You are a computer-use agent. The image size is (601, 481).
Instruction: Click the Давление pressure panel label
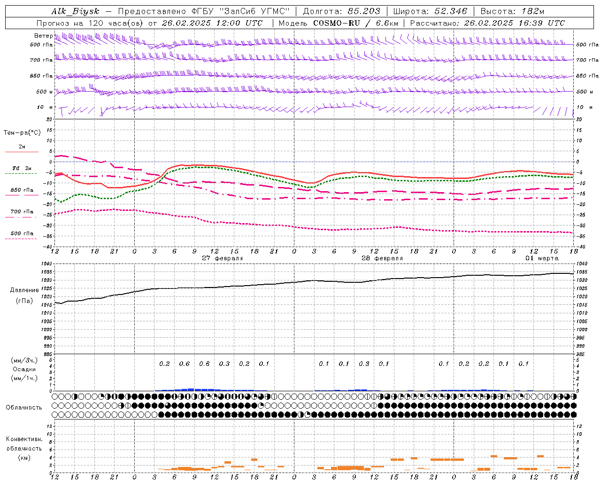point(24,290)
